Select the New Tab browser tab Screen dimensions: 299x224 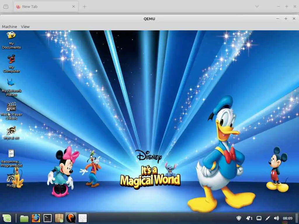[46, 6]
